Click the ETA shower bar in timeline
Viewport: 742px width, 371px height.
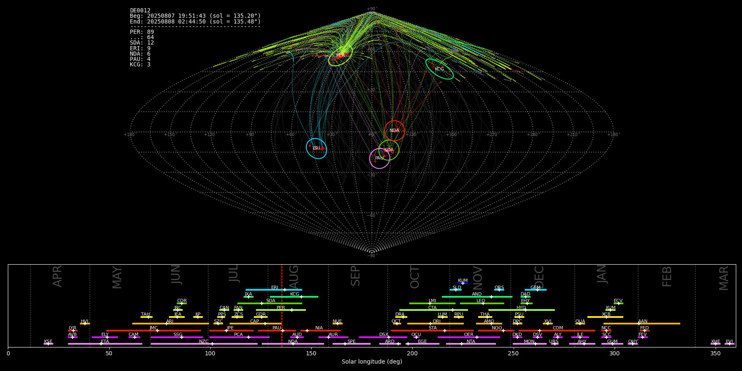[105, 344]
